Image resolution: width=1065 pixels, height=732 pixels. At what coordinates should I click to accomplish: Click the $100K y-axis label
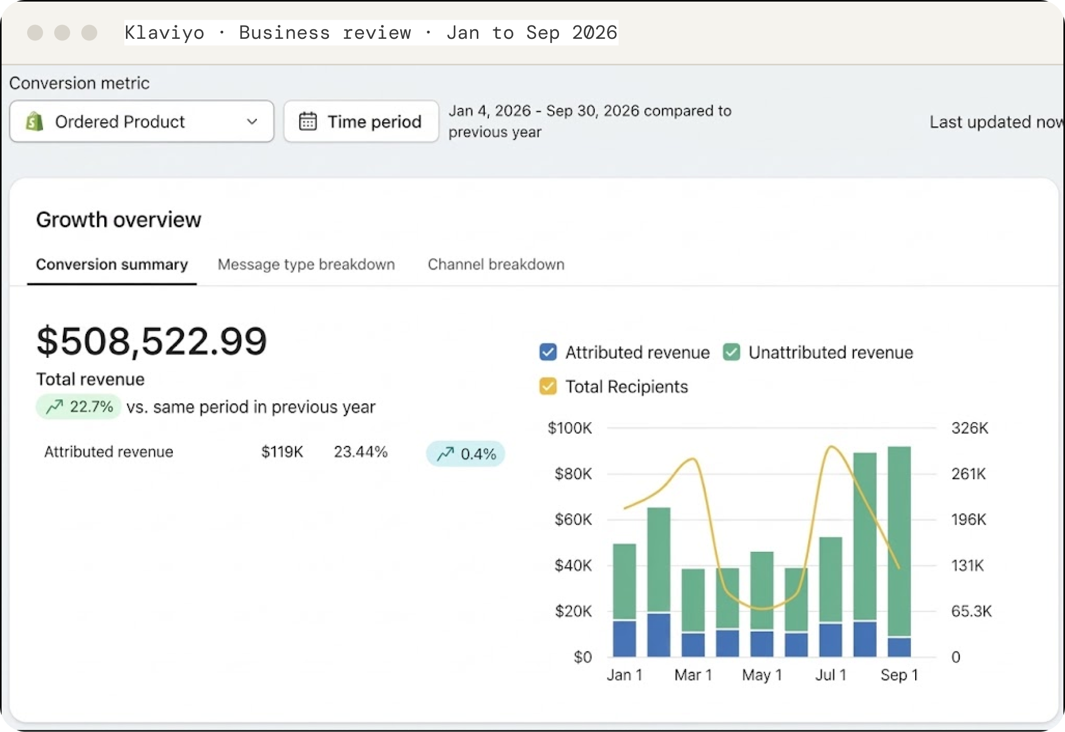point(570,428)
